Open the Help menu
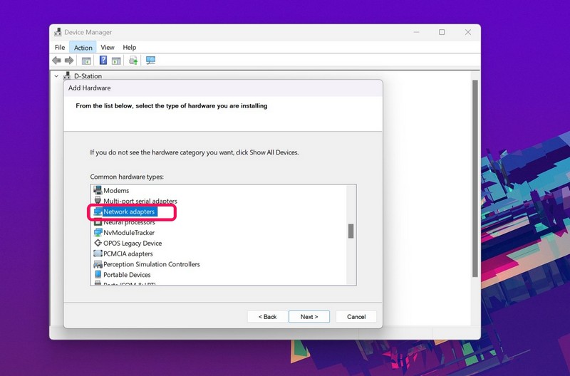Viewport: 570px width, 376px height. (x=129, y=48)
